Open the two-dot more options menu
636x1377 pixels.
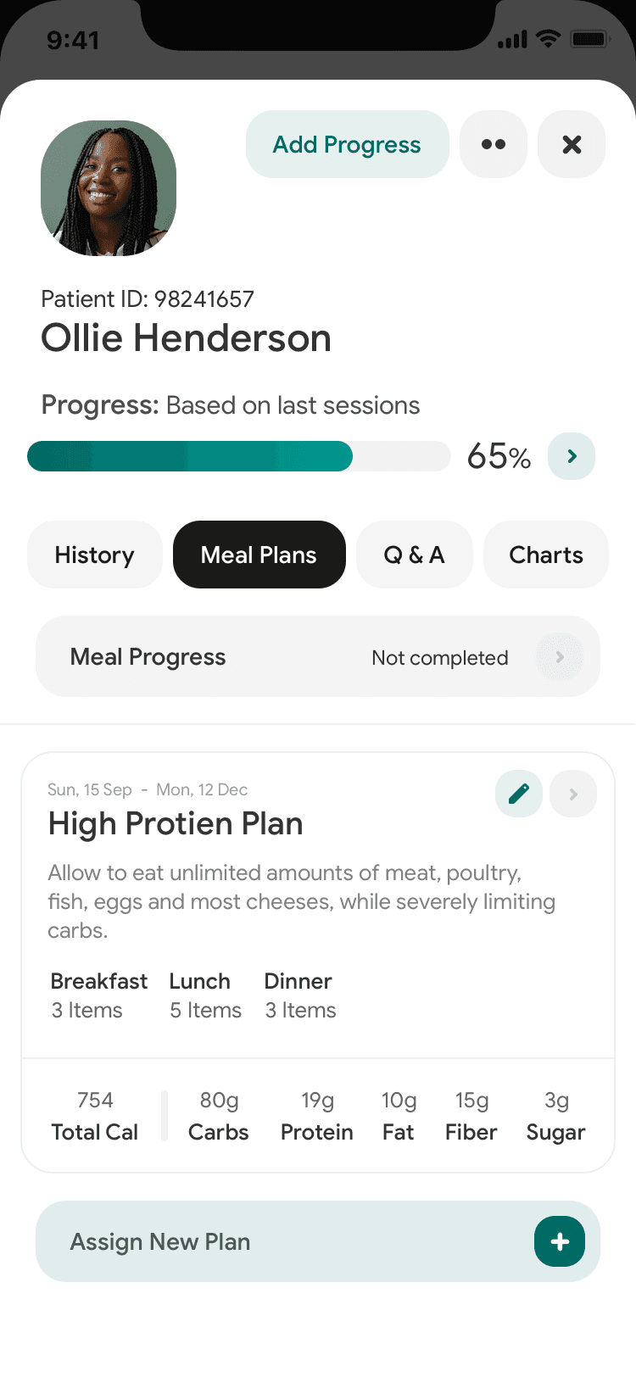[494, 144]
